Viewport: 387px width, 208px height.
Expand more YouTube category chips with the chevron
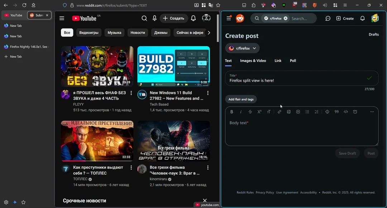pyautogui.click(x=209, y=32)
